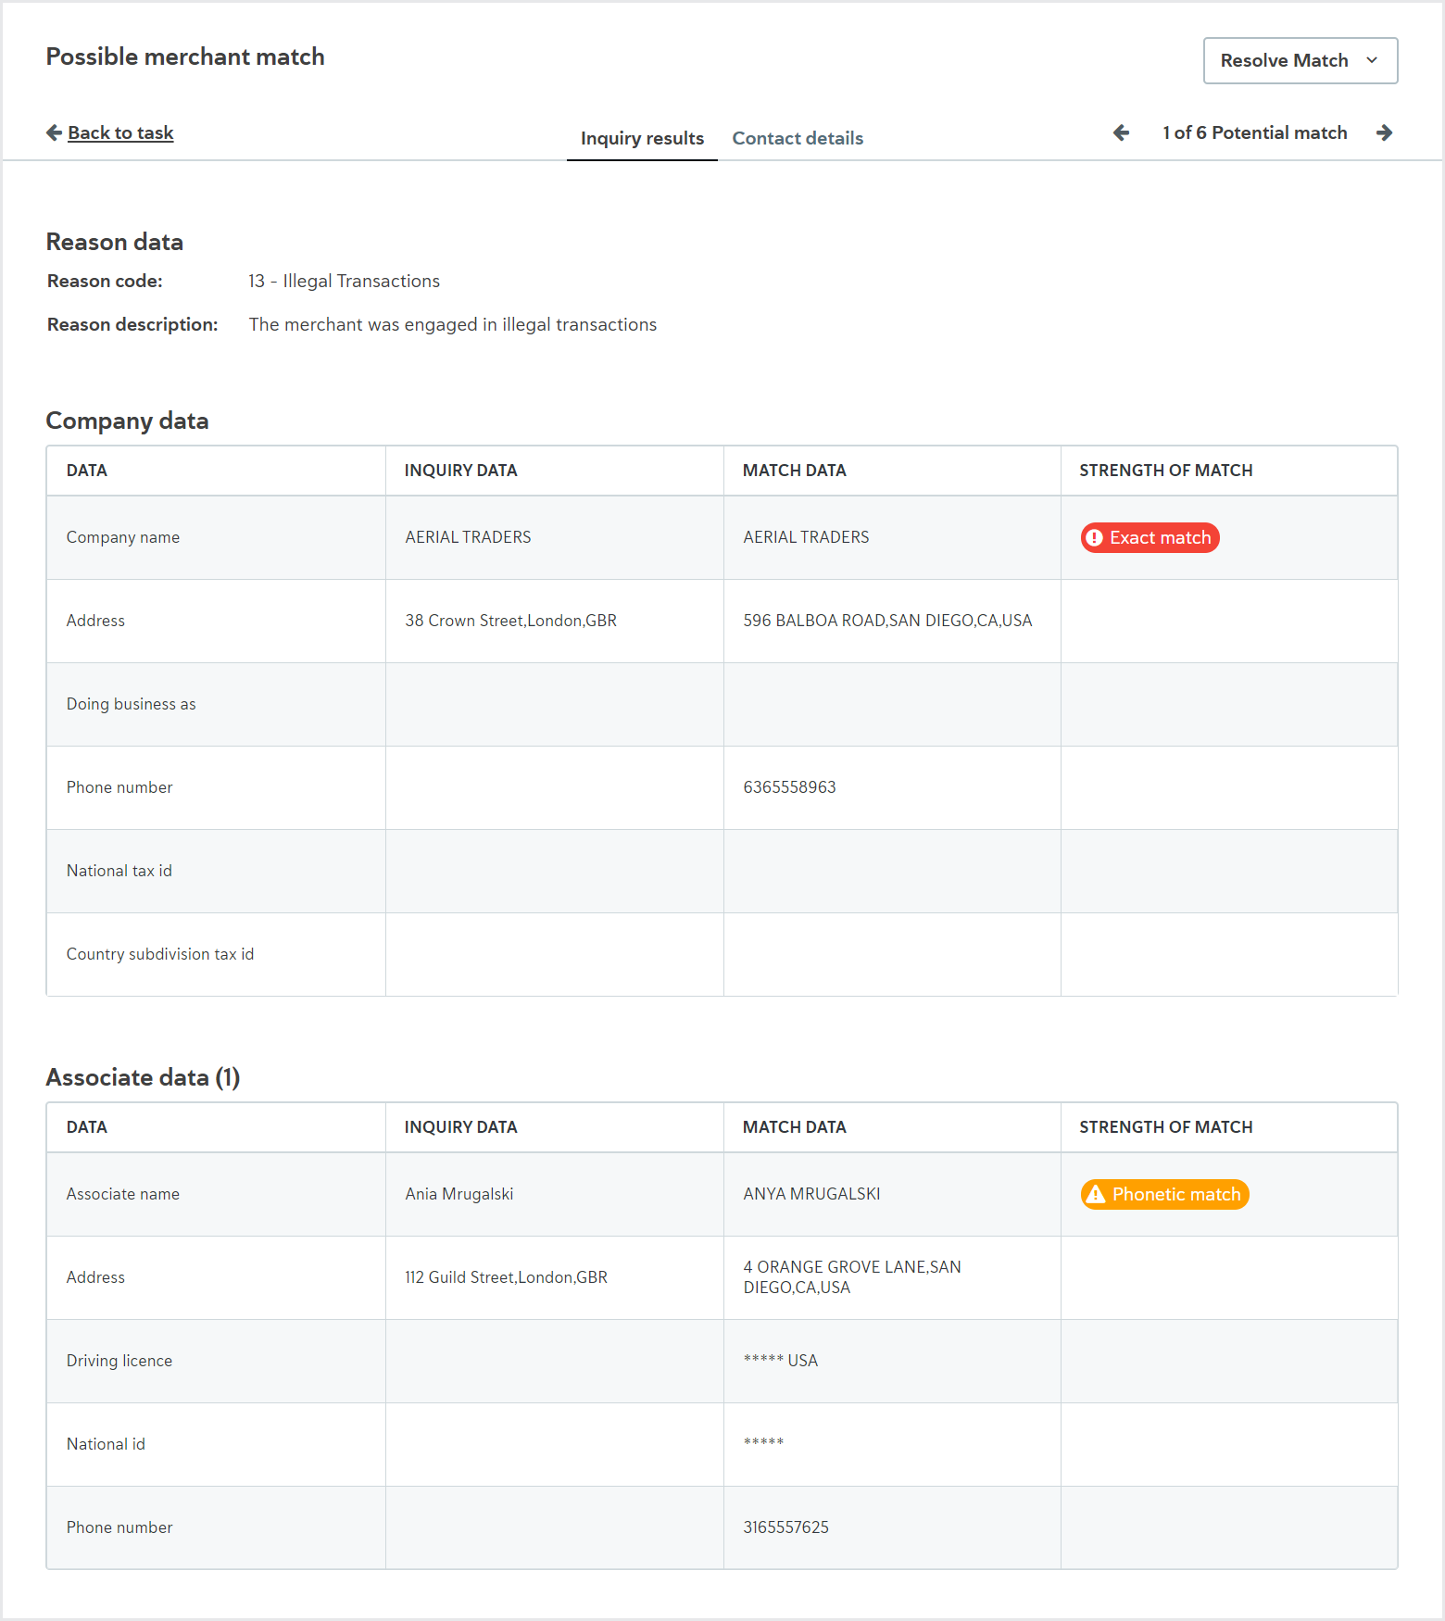
Task: Click the Exact match badge
Action: click(1150, 537)
